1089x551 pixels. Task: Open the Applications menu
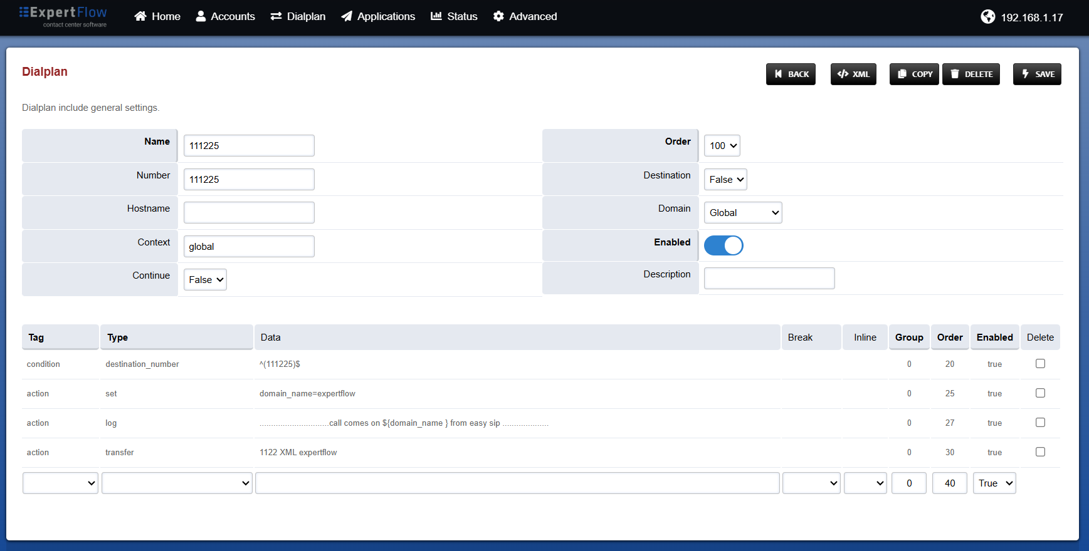tap(378, 16)
